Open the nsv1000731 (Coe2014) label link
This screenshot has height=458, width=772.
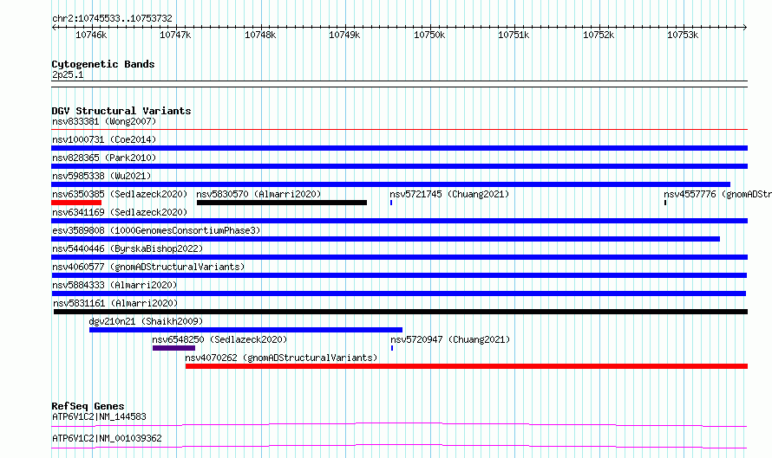coord(104,139)
